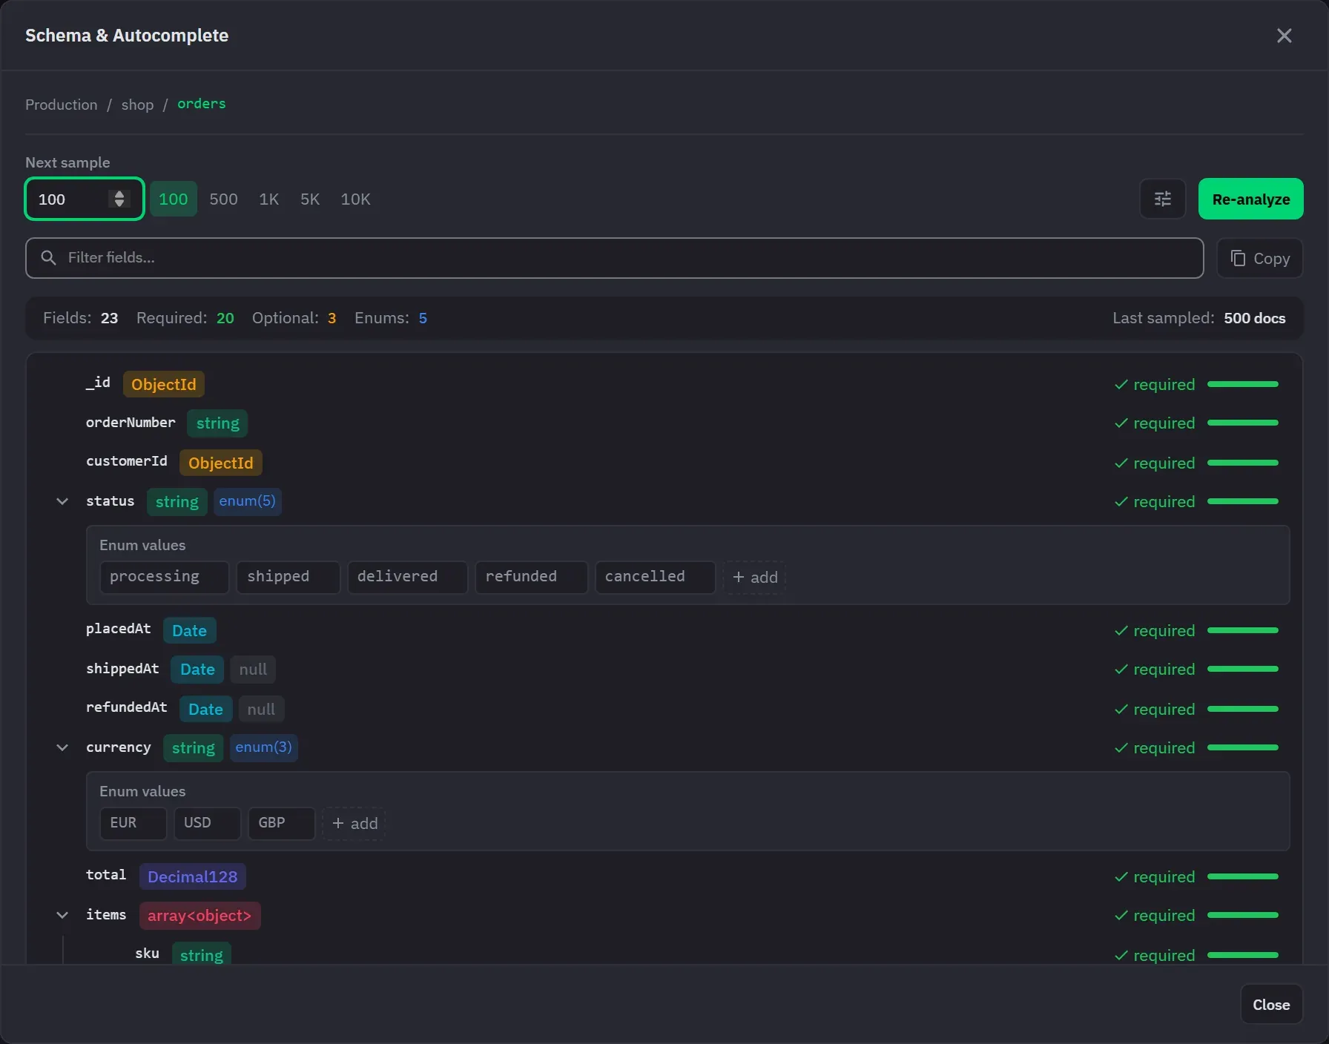This screenshot has width=1329, height=1044.
Task: Click the null badge on refundedAt
Action: click(x=261, y=709)
